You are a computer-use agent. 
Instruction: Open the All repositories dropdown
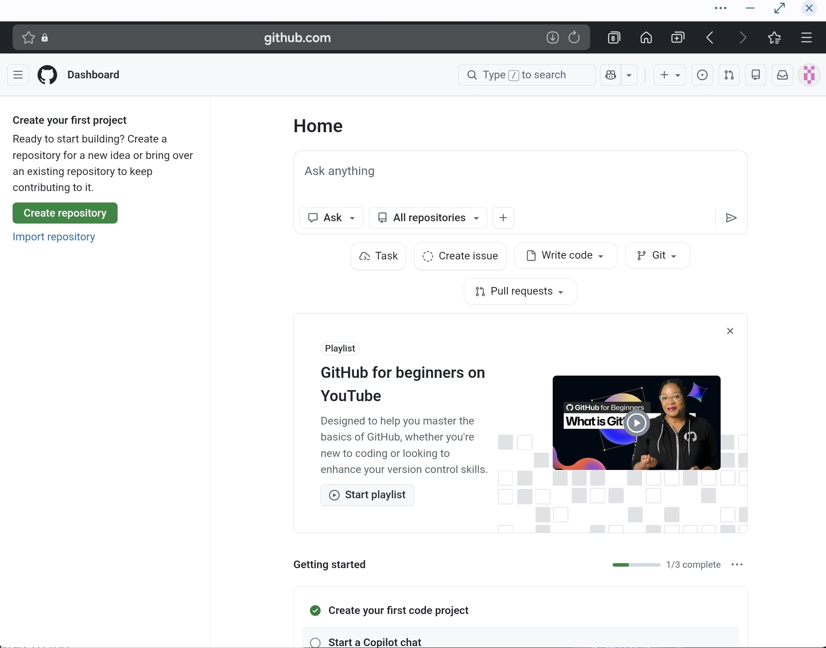click(428, 218)
